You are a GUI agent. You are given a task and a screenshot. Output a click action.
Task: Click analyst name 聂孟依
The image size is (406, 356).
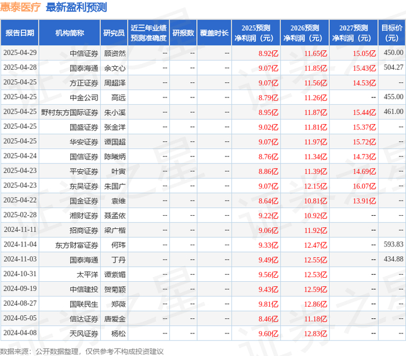[115, 216]
